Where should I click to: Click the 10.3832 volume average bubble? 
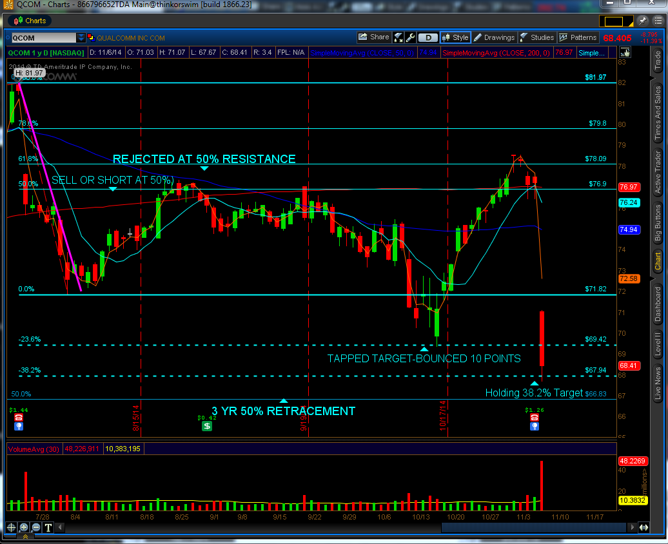click(633, 500)
